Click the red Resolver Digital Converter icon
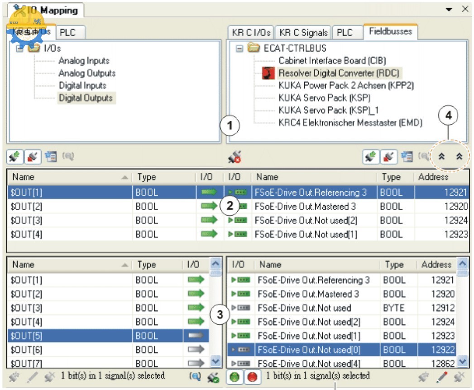The image size is (474, 390). pyautogui.click(x=268, y=73)
